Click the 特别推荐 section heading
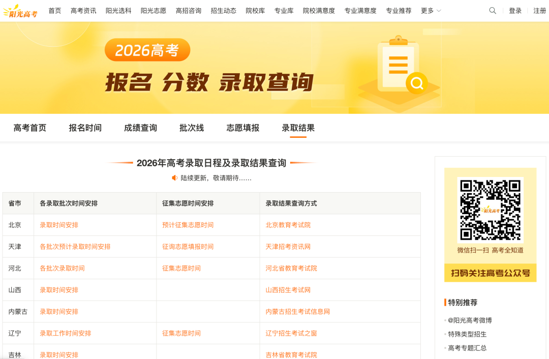The width and height of the screenshot is (549, 359). pyautogui.click(x=463, y=302)
